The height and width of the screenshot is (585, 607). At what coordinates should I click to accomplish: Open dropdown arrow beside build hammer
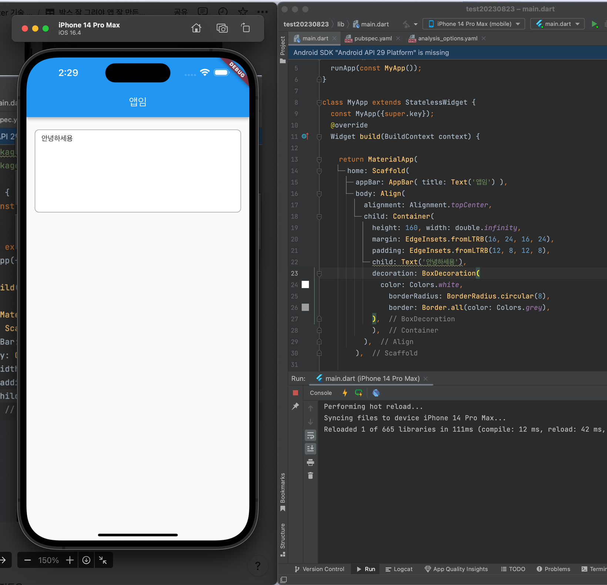point(416,24)
